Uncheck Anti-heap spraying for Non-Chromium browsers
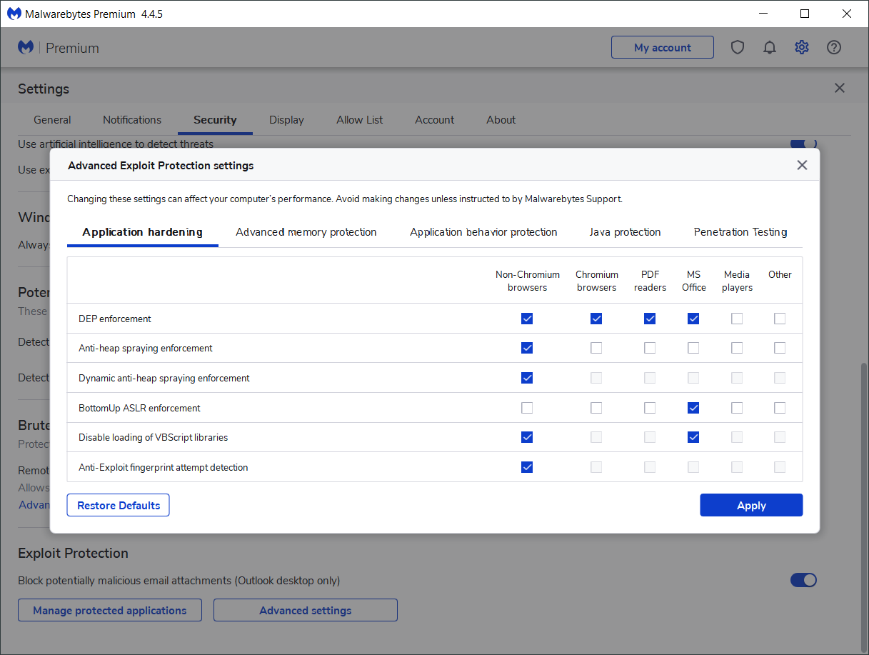 [527, 348]
